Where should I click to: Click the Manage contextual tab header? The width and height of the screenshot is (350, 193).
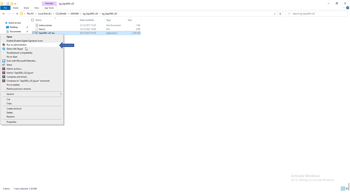[49, 4]
